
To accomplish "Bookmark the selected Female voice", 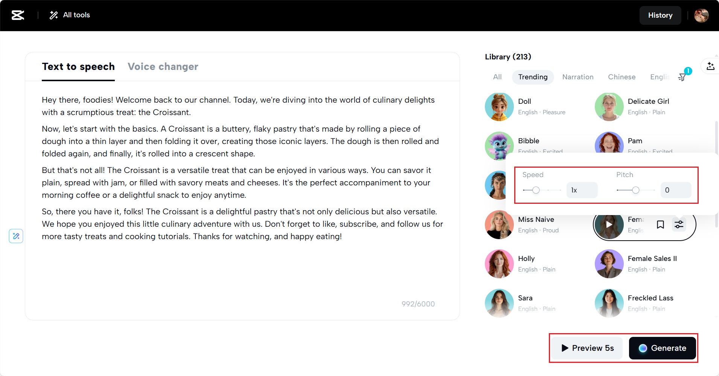I will 660,224.
